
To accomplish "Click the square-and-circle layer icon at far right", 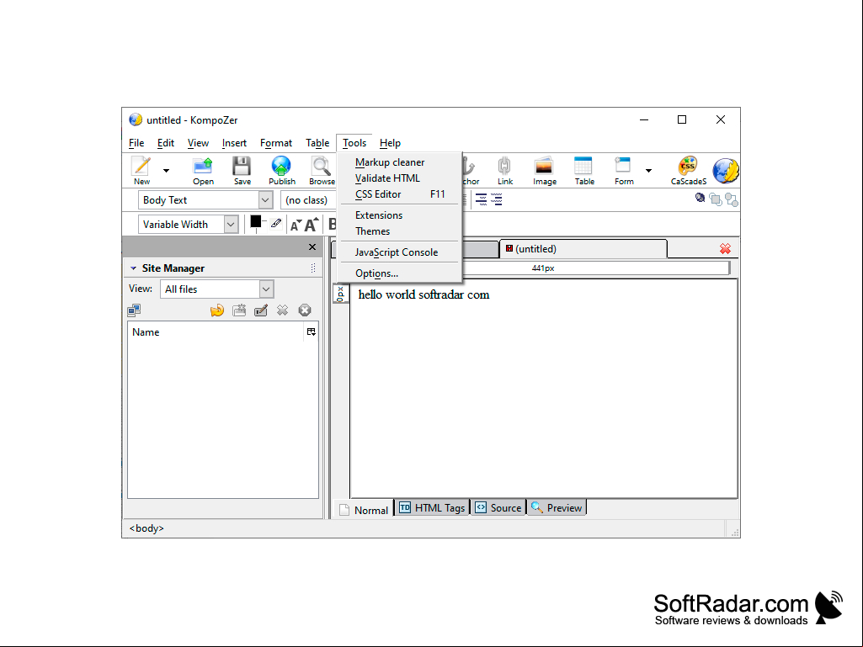I will click(732, 199).
